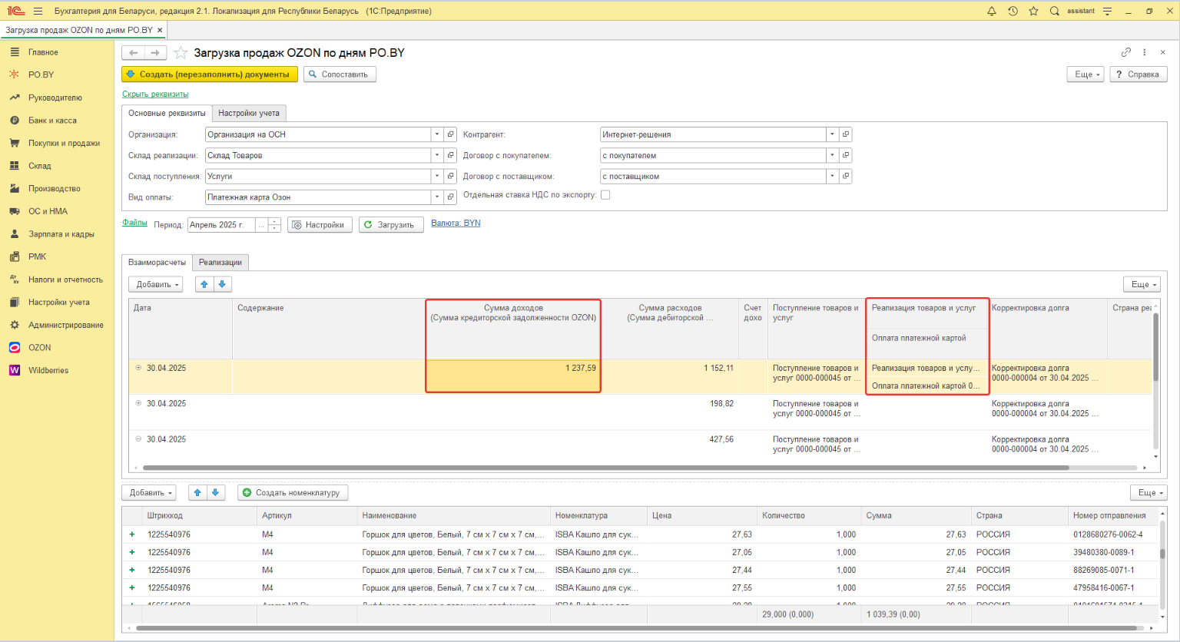The height and width of the screenshot is (642, 1180).
Task: Open Контрагент dropdown list
Action: click(832, 134)
